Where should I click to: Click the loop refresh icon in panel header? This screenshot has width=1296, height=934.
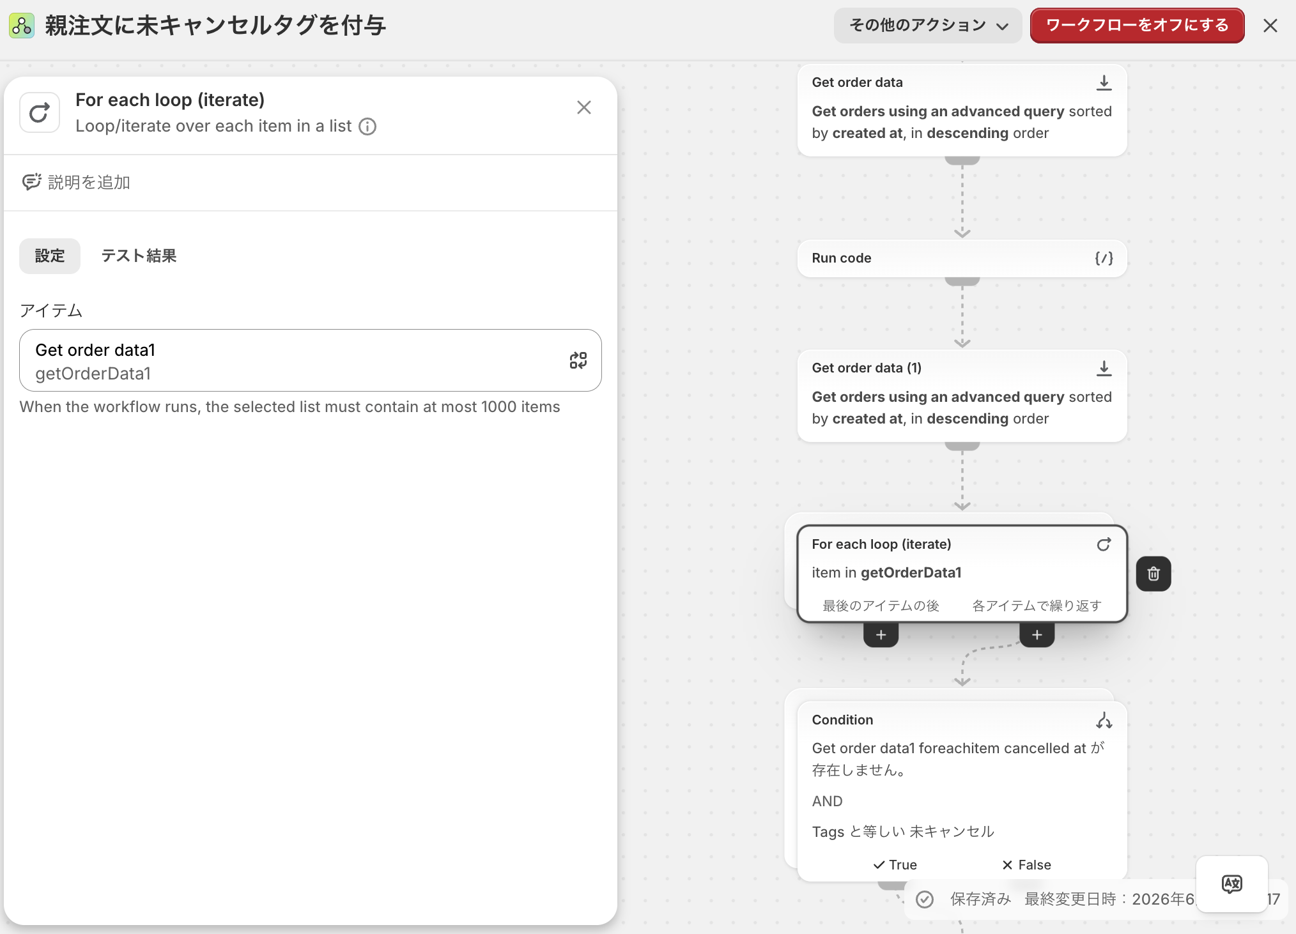[40, 112]
